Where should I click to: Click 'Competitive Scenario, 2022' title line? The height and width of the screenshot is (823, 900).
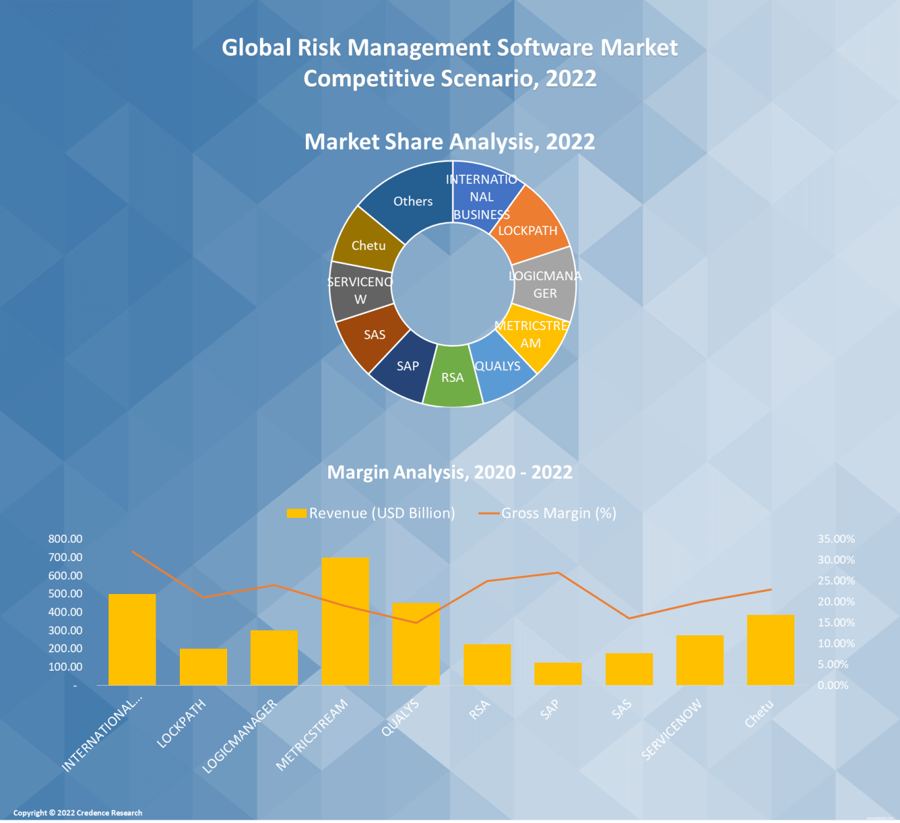point(450,79)
